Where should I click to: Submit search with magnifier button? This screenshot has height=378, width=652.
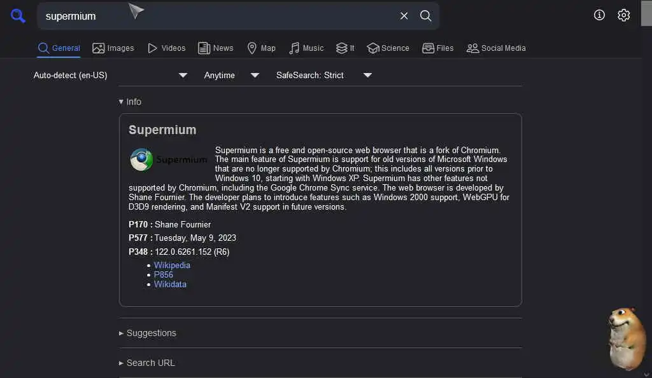(425, 16)
